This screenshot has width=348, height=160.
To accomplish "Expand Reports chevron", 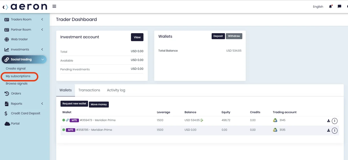I will pos(42,104).
